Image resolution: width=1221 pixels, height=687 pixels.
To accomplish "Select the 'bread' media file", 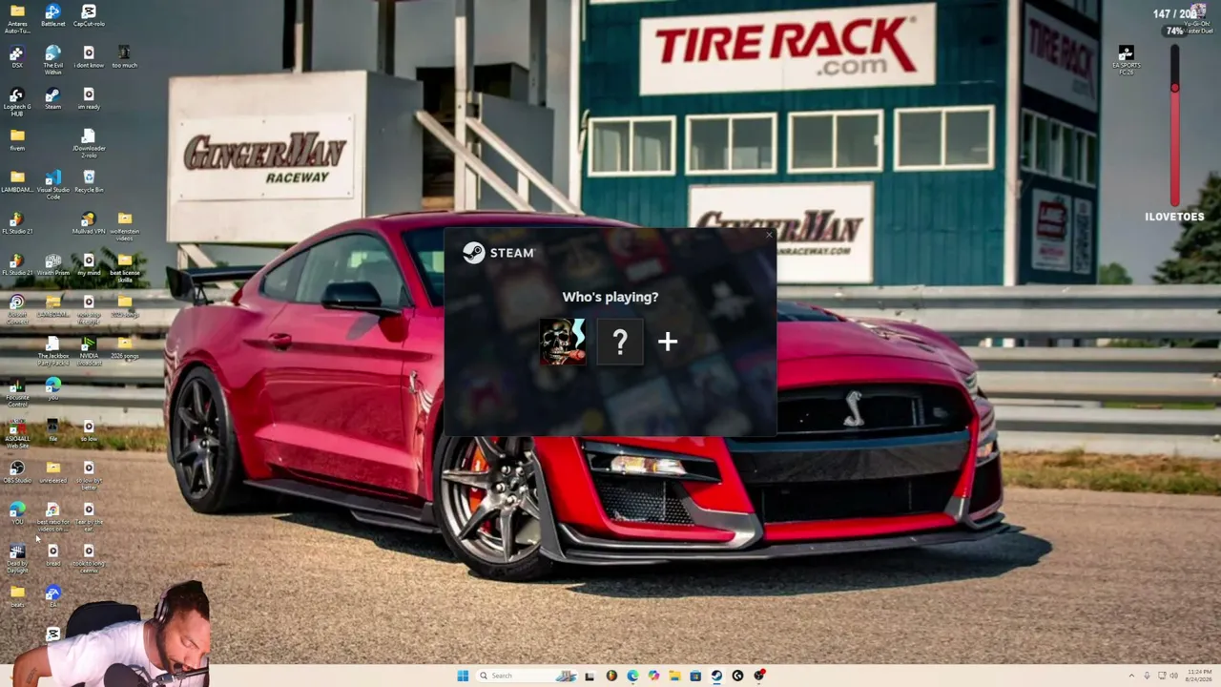I will pyautogui.click(x=52, y=555).
